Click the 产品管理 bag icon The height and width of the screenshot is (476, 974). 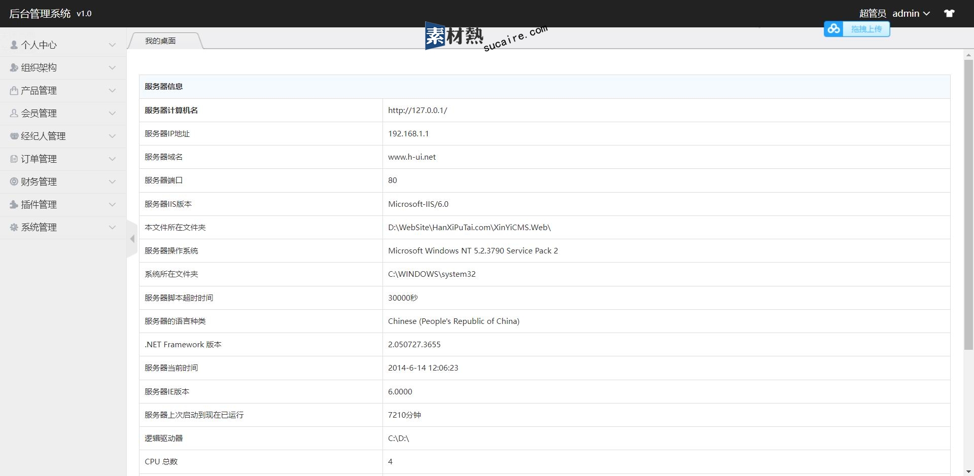(x=14, y=90)
